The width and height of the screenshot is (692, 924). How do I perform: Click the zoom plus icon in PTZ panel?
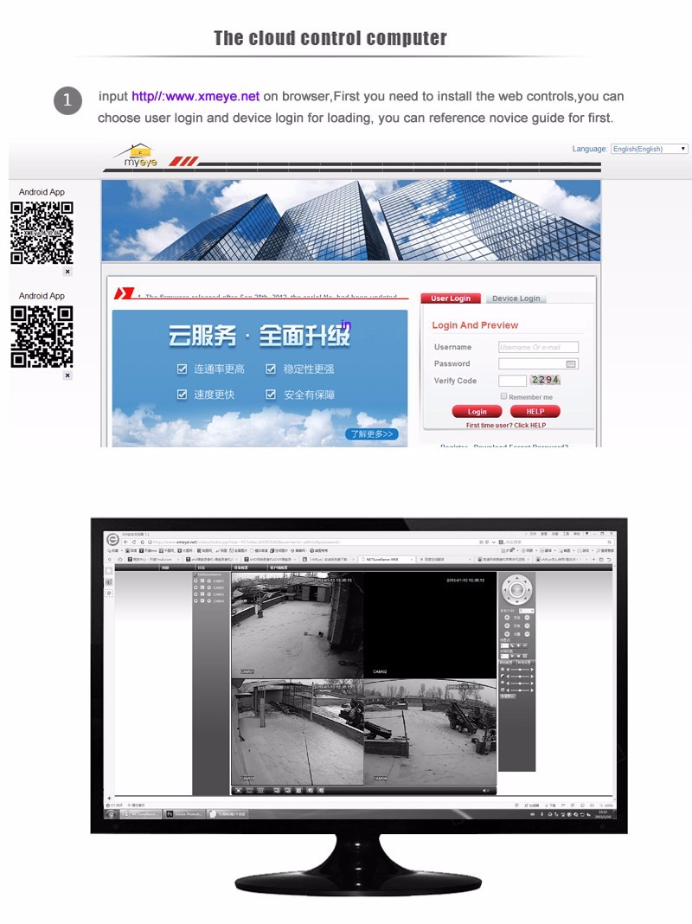point(505,617)
